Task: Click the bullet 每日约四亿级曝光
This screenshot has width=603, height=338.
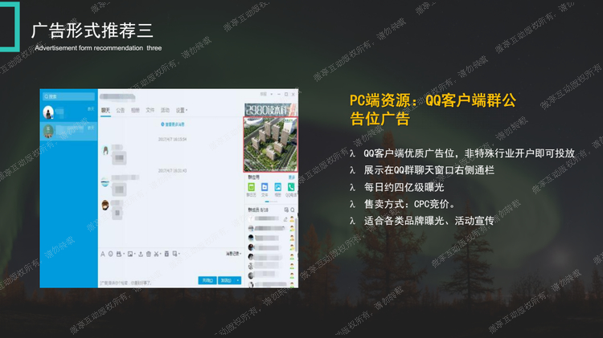Action: tap(404, 187)
